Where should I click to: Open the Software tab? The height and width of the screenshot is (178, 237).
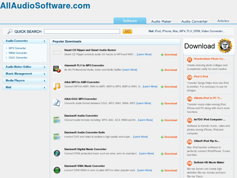tap(130, 21)
